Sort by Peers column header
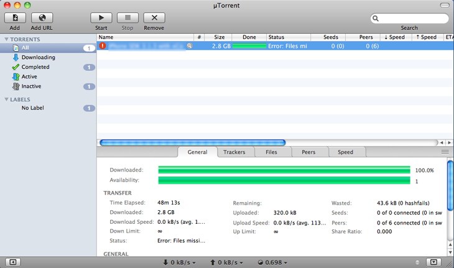 pos(363,37)
